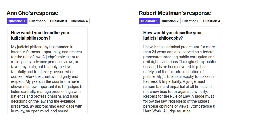
Task: Click the line starting "I have been a criminal prosecutor"
Action: click(179, 47)
